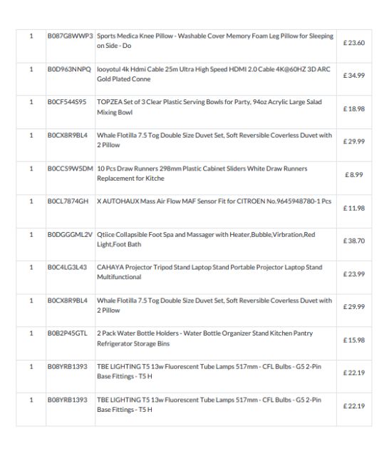Select the B0C4LG3L43 product code
Viewport: 384px width, 464px height.
coord(68,267)
